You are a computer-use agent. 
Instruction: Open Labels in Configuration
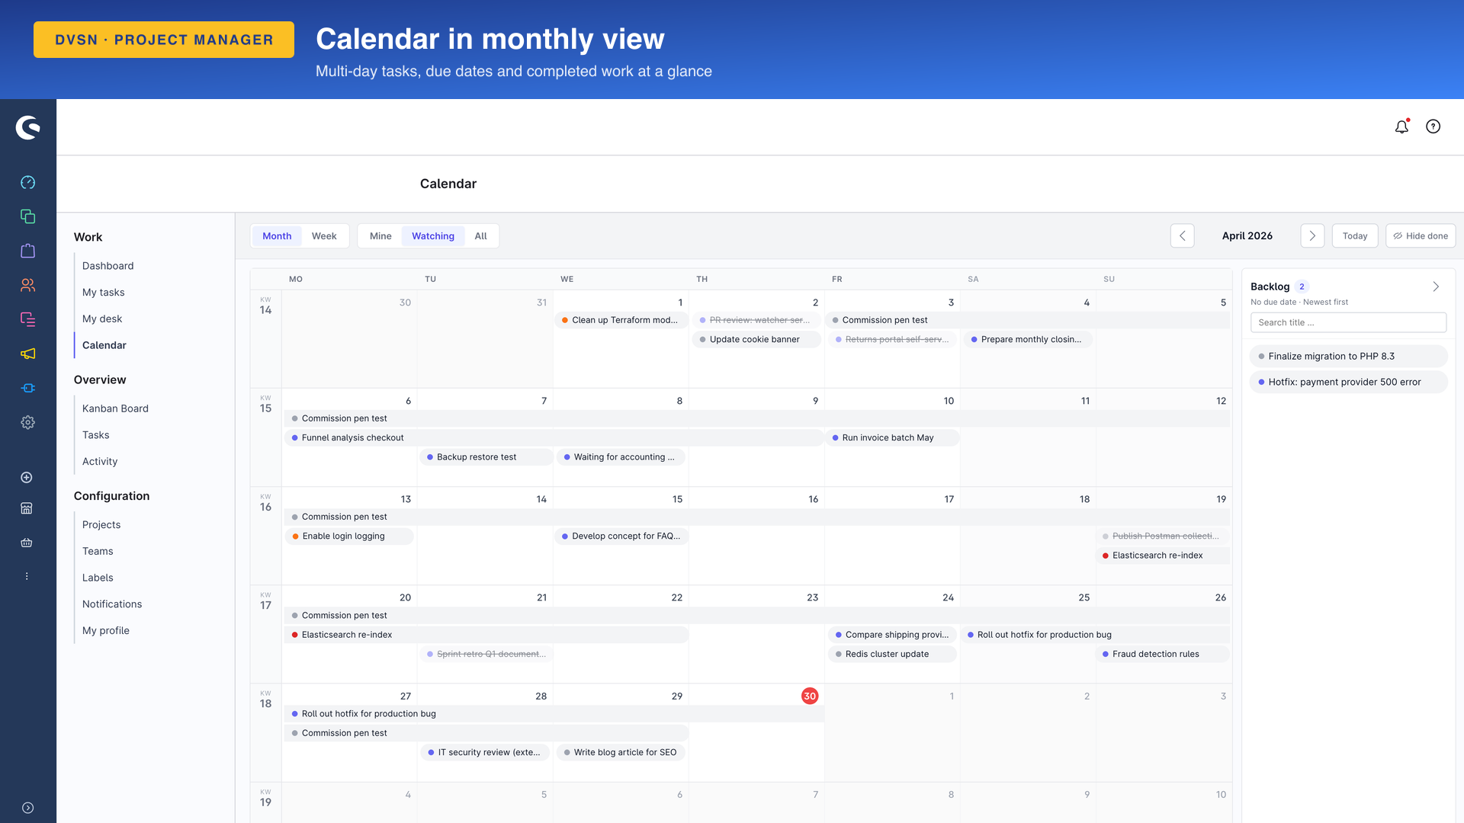pyautogui.click(x=98, y=578)
